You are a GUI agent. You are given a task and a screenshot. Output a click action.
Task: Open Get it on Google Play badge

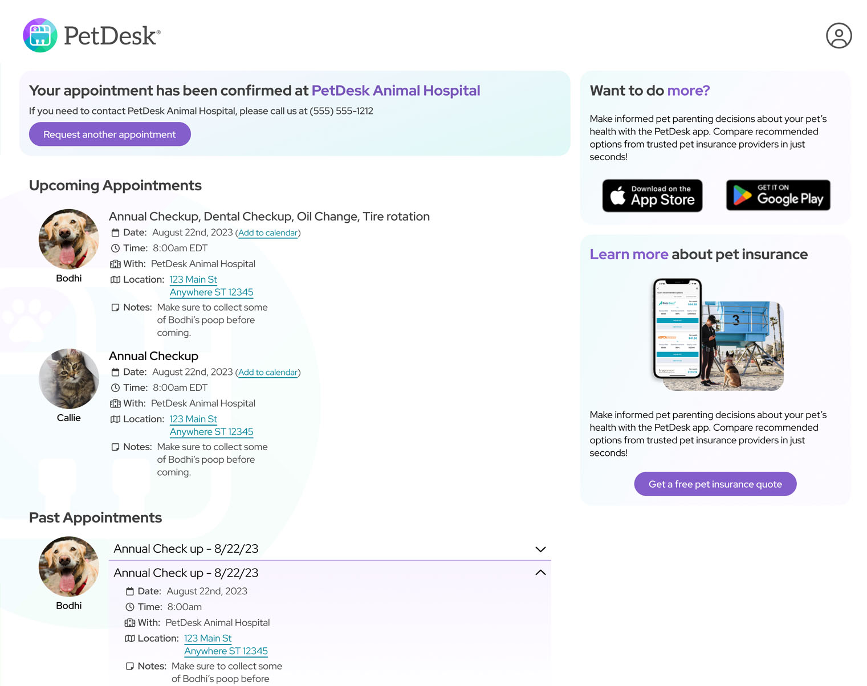[778, 195]
